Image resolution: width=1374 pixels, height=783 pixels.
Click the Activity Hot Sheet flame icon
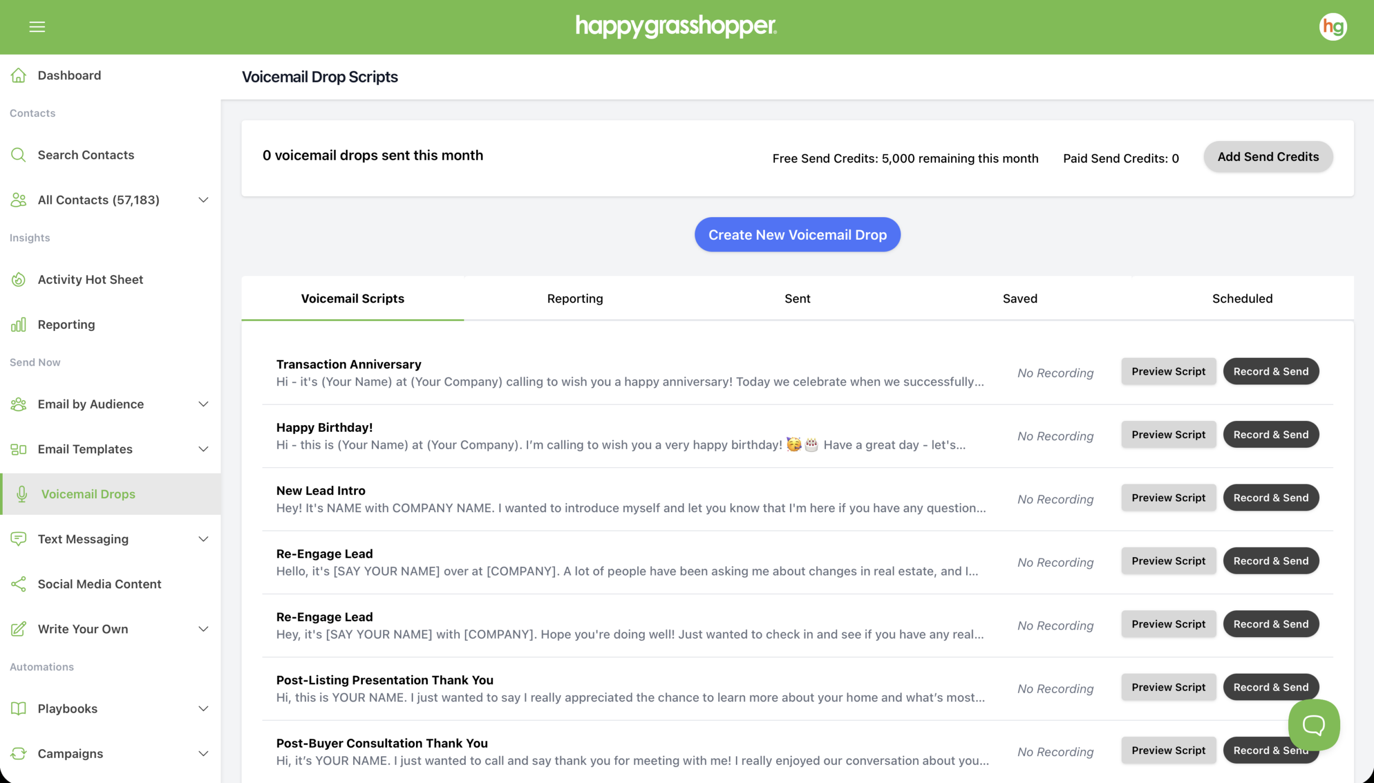18,279
